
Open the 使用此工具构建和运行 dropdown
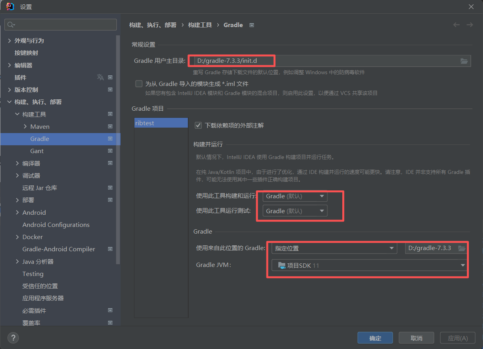295,196
